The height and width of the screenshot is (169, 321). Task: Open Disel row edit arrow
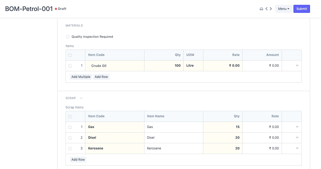[297, 138]
